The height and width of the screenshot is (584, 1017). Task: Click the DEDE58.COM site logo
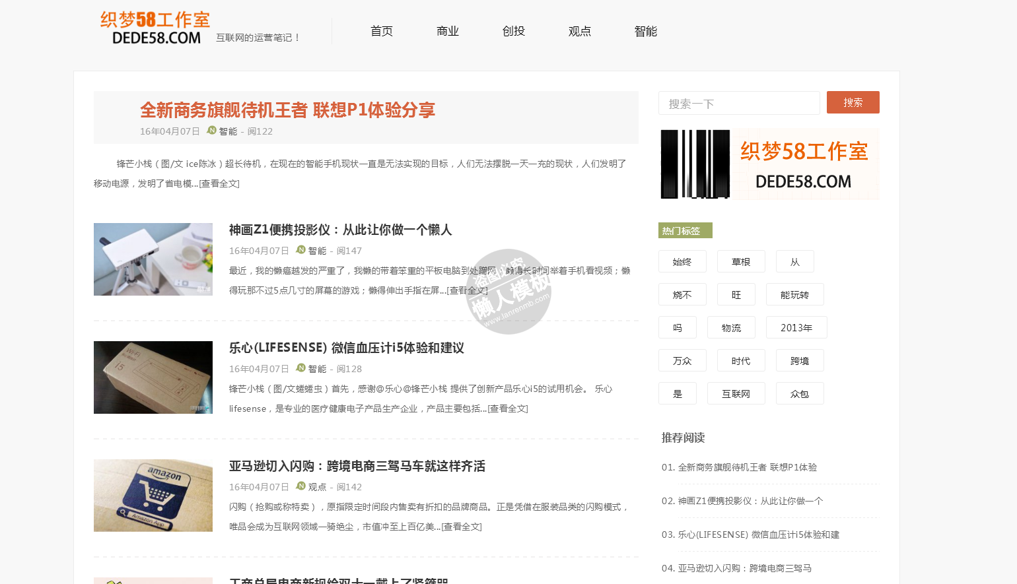point(155,28)
